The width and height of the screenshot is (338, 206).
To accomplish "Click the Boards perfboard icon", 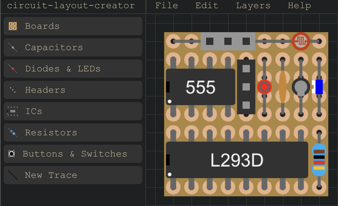I will (x=13, y=26).
